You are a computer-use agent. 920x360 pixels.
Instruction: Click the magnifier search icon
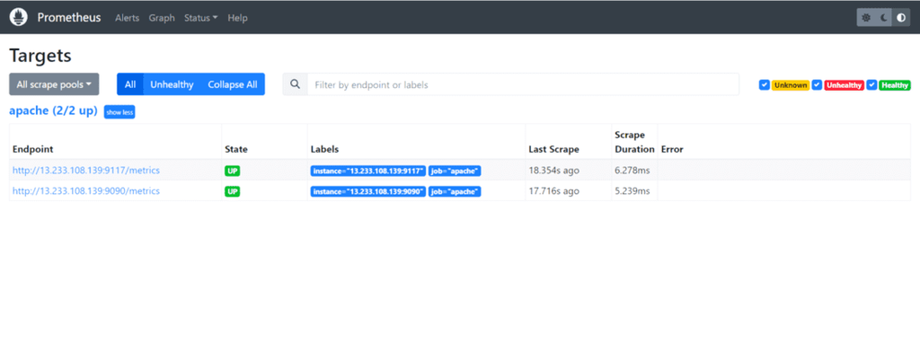[x=295, y=84]
